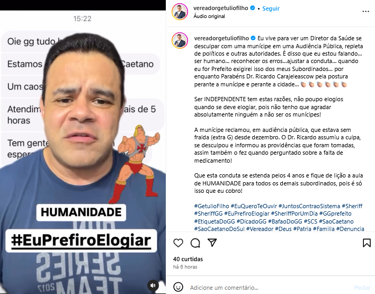This screenshot has width=375, height=294.
Task: View the 40 curtidas likes list
Action: [x=188, y=259]
